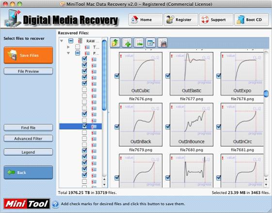Expand the T... tree folder

click(68, 47)
